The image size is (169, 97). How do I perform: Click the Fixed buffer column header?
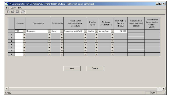click(x=57, y=23)
